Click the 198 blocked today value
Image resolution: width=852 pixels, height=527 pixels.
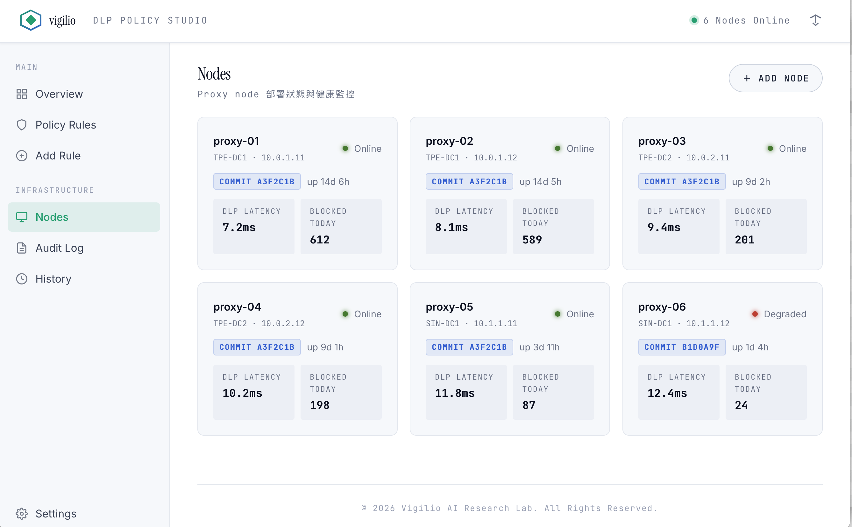tap(320, 405)
